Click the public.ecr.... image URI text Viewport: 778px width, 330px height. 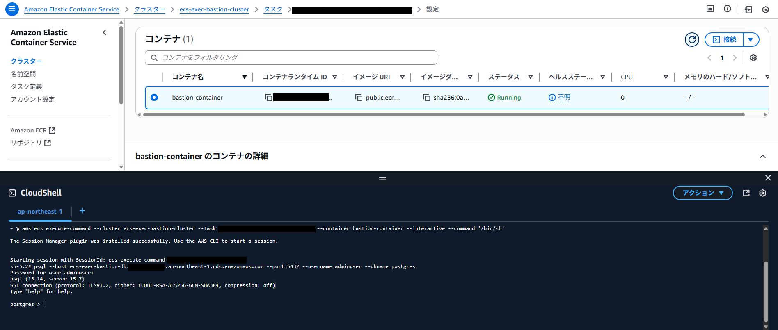tap(383, 98)
